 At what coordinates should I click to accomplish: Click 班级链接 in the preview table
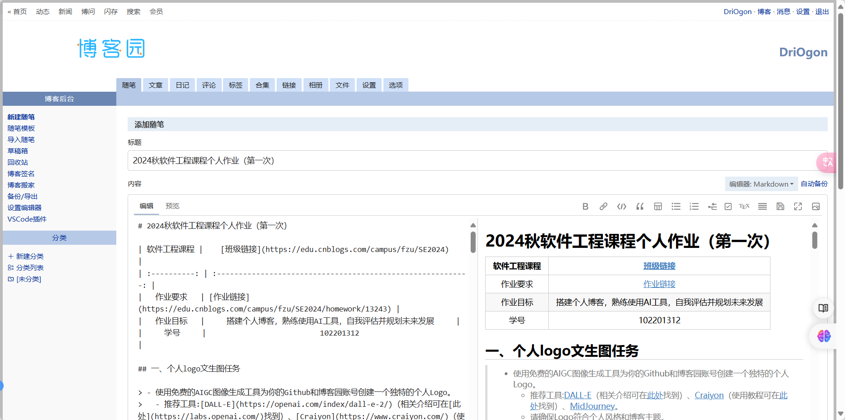[x=659, y=266]
